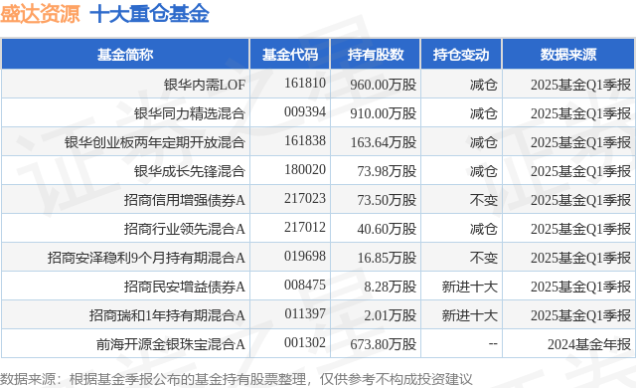Click the data source footnote text
This screenshot has height=388, width=636.
[237, 379]
